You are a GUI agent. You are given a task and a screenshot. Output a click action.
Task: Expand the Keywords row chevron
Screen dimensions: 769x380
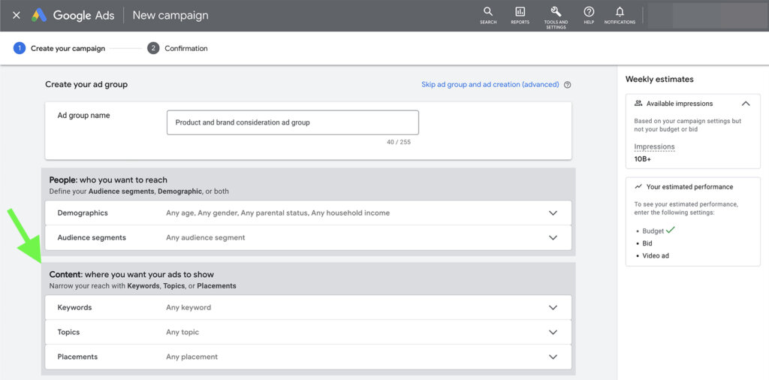pos(553,307)
